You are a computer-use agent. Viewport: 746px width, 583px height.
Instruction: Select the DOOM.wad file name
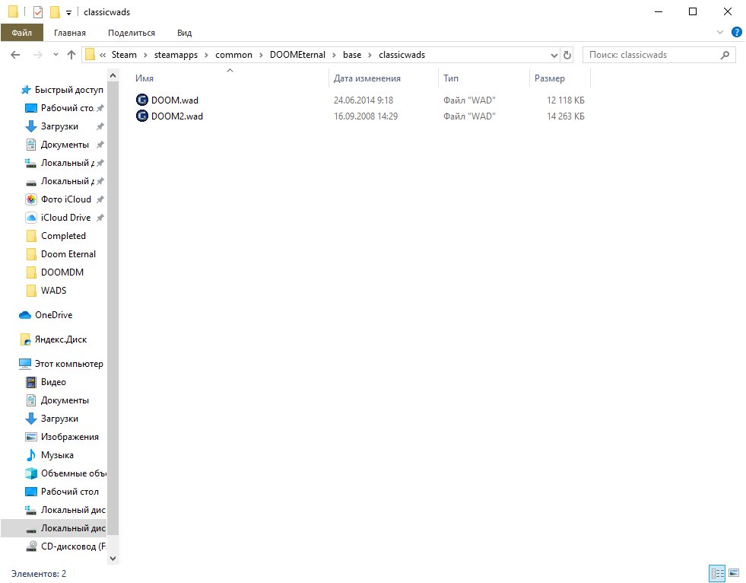click(175, 100)
